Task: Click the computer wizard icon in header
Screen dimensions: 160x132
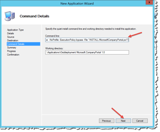Action: (x=10, y=16)
